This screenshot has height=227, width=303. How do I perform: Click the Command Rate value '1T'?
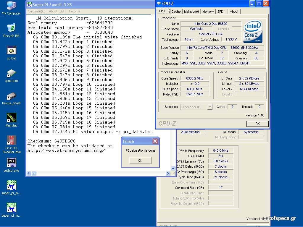[221, 188]
